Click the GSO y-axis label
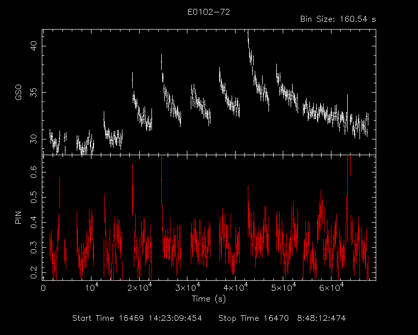The image size is (418, 335). click(18, 93)
